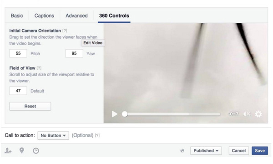Add a location with the pin icon
Screen dimensions: 273x164
[x=21, y=150]
